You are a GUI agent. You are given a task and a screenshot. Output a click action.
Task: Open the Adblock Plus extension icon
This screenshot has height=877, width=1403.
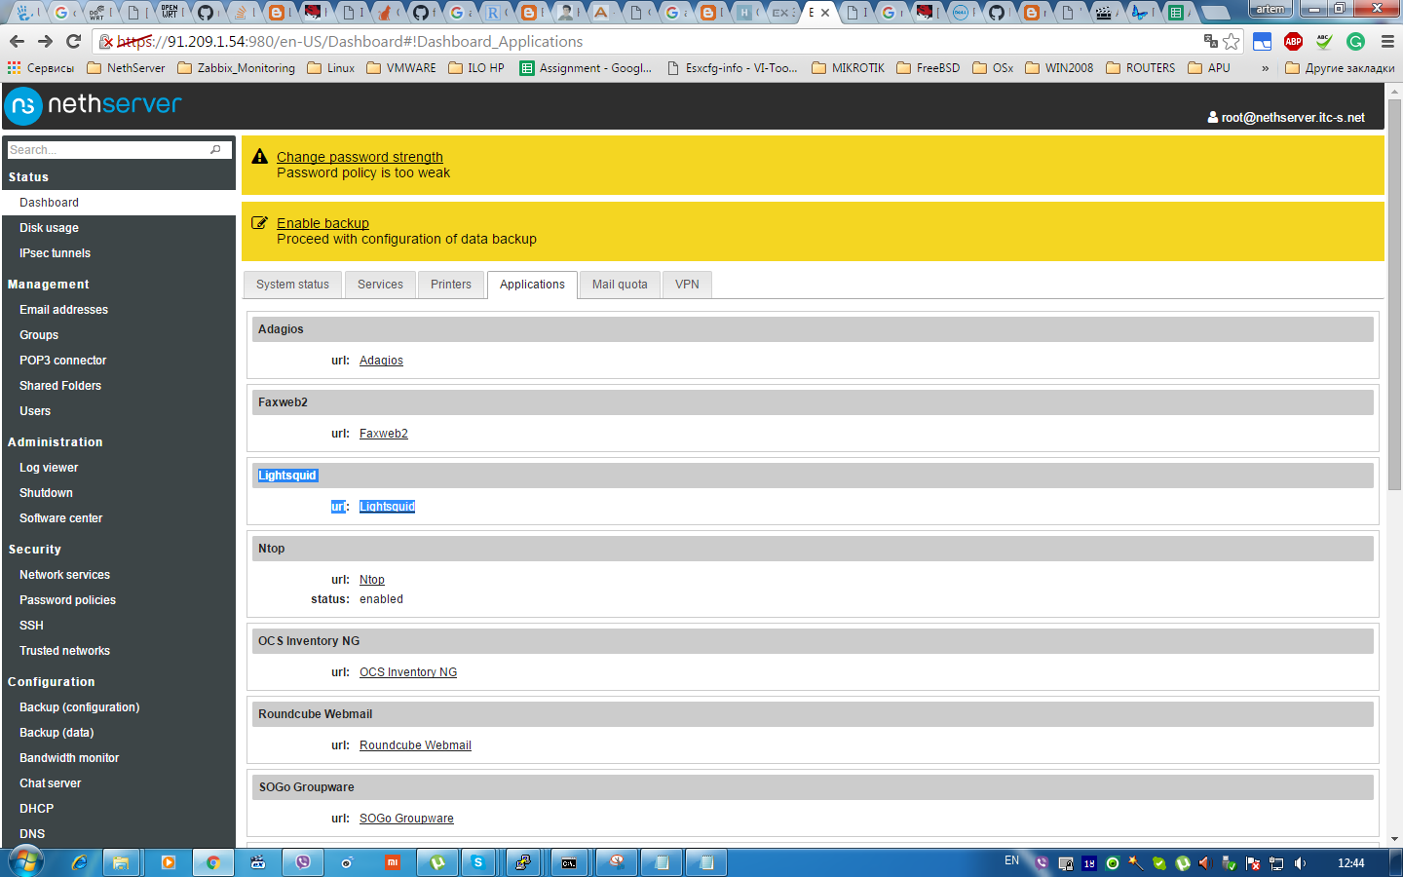[x=1294, y=41]
